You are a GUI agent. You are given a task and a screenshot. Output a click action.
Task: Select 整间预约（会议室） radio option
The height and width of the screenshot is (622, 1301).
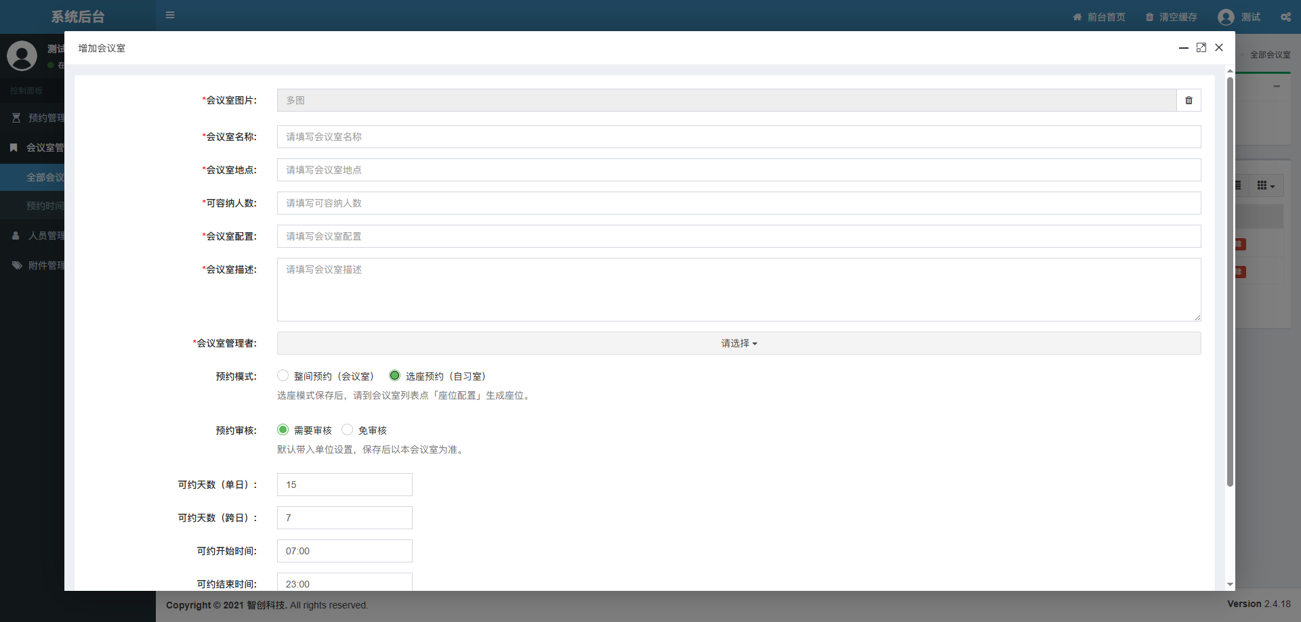click(283, 376)
